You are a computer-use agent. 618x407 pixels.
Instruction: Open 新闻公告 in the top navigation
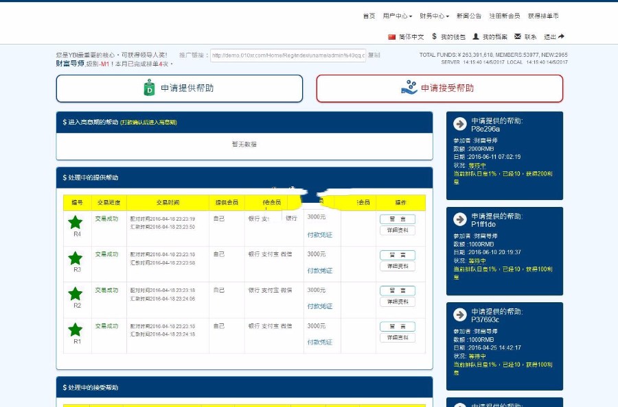point(469,16)
